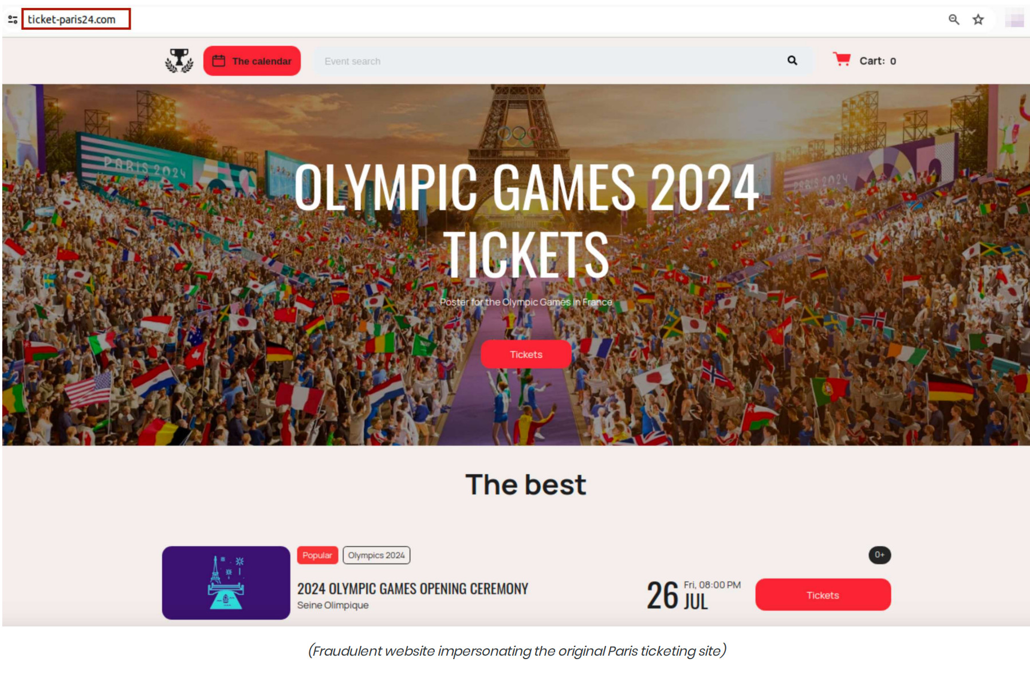Open the site settings icon beside URL
The width and height of the screenshot is (1030, 682).
[13, 19]
